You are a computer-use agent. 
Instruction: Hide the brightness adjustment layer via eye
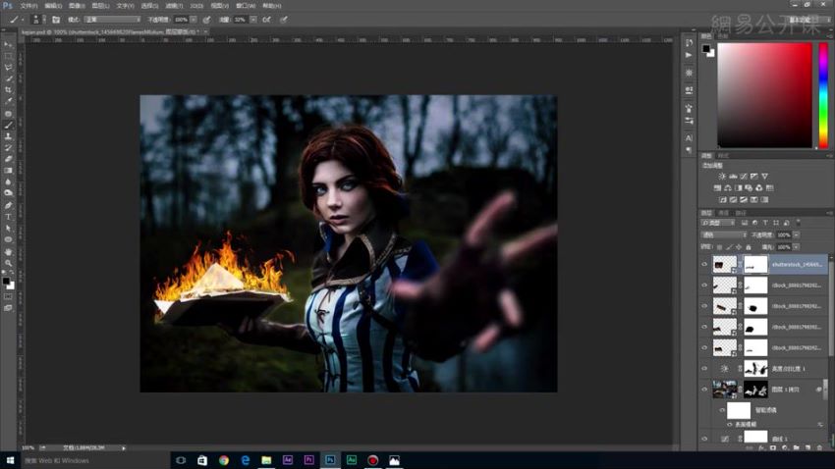coord(704,369)
